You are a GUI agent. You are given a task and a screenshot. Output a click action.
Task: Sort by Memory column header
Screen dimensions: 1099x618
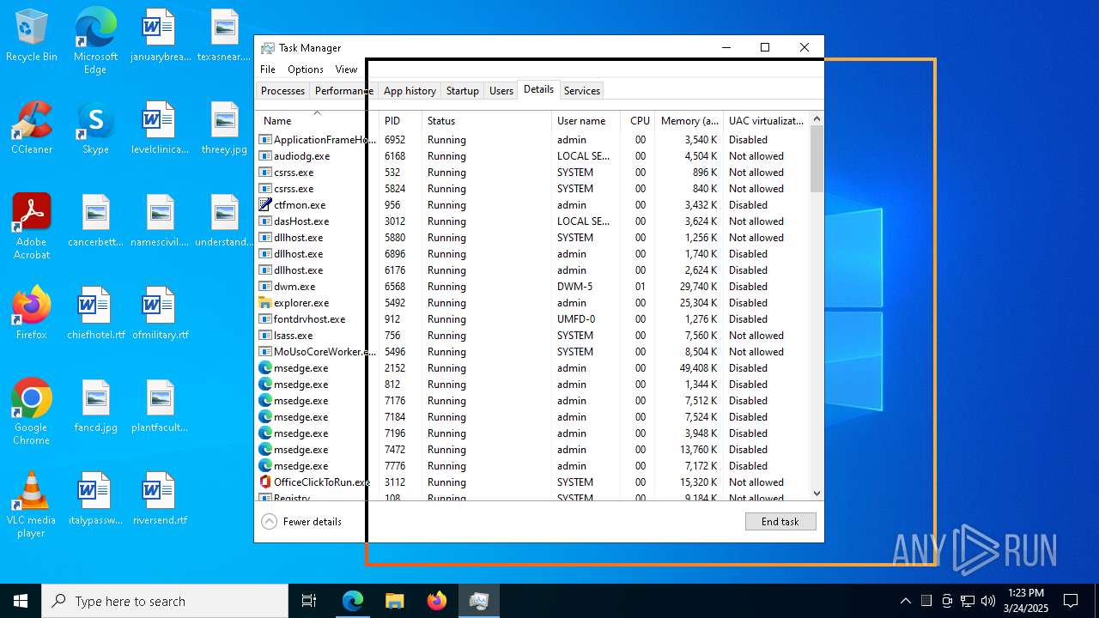coord(689,121)
